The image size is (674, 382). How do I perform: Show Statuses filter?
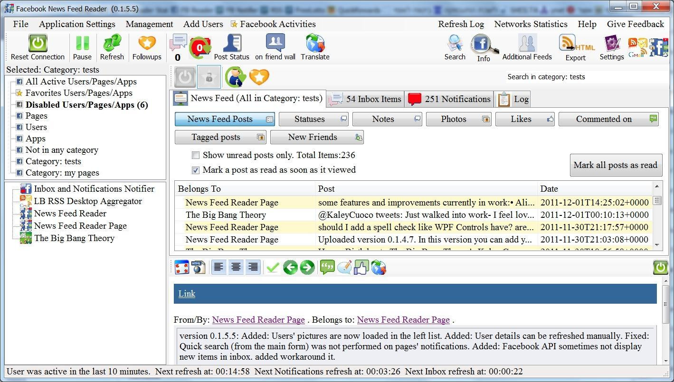click(x=314, y=119)
